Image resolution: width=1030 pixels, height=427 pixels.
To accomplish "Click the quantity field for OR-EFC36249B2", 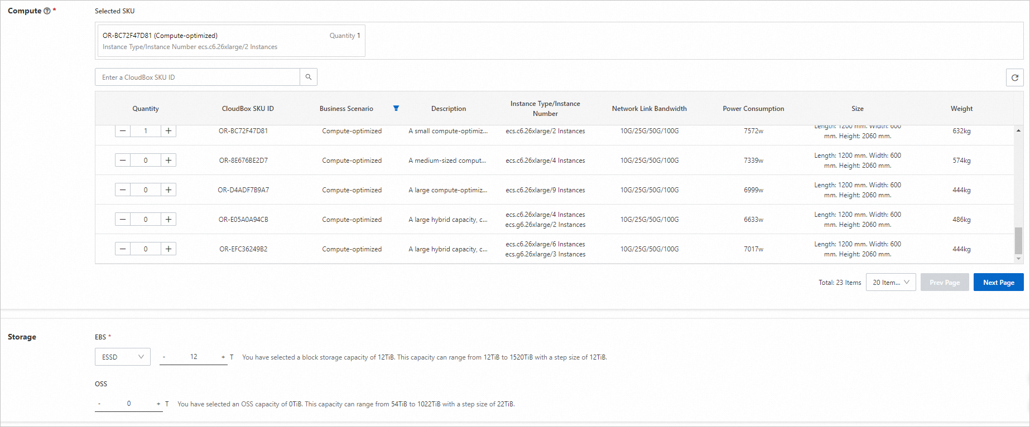I will click(146, 249).
